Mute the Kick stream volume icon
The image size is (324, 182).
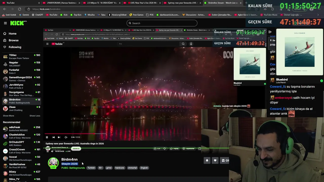[x=52, y=151]
